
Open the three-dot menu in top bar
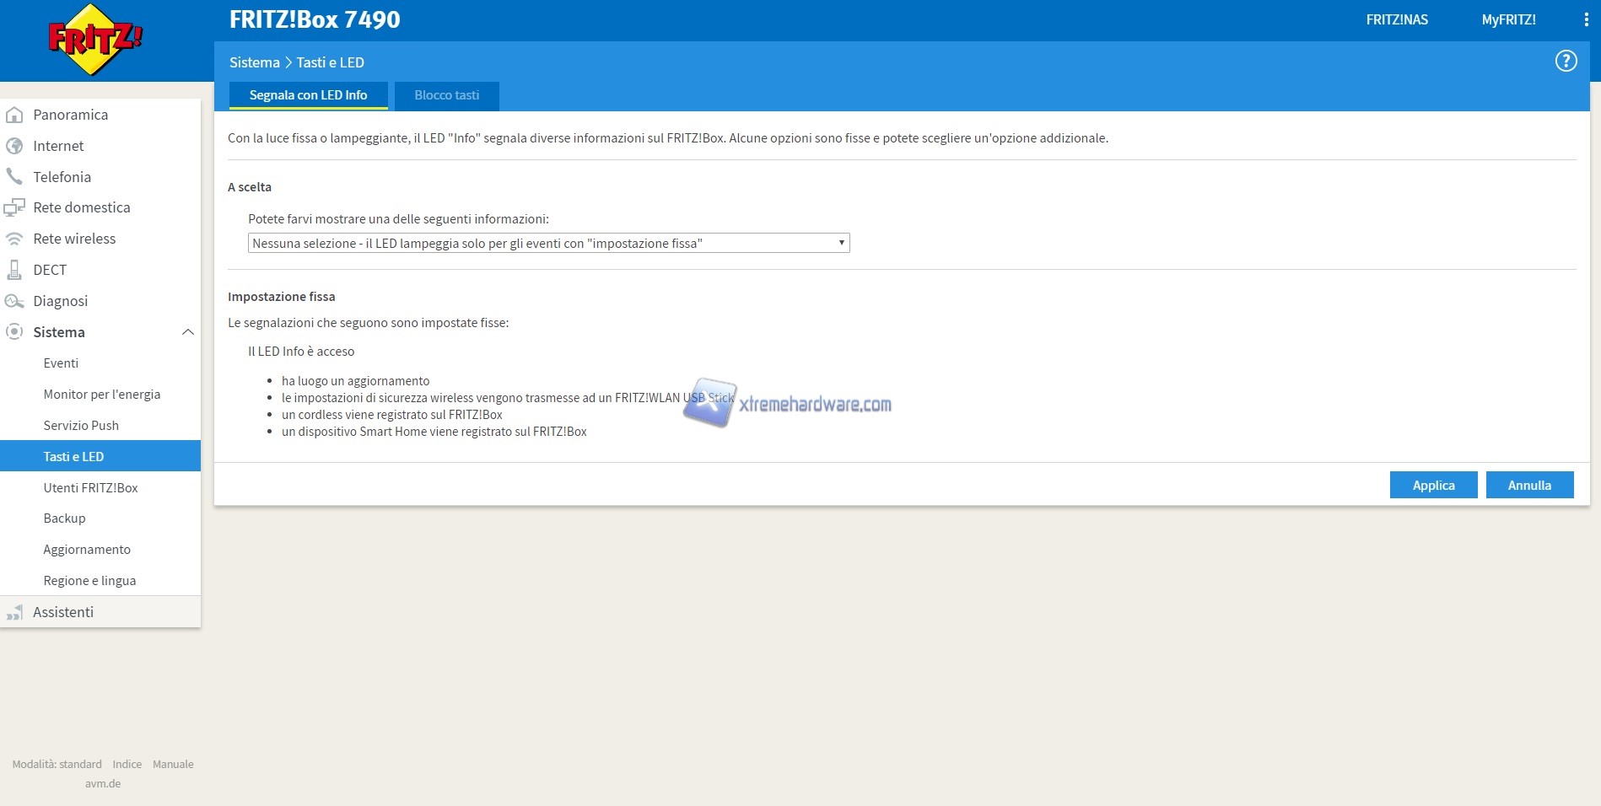1586,19
